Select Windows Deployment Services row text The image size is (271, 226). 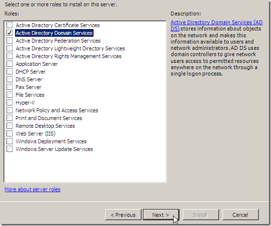(x=51, y=141)
